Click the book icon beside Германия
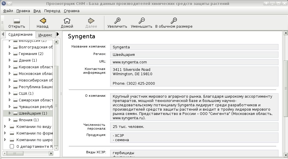Screen dimensions: 288x159 [15, 54]
